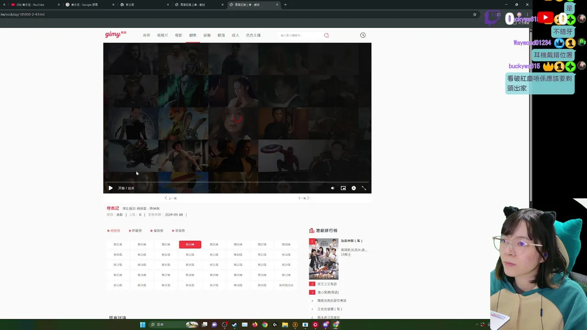The image size is (587, 330).
Task: Click the movie search input field
Action: point(300,35)
